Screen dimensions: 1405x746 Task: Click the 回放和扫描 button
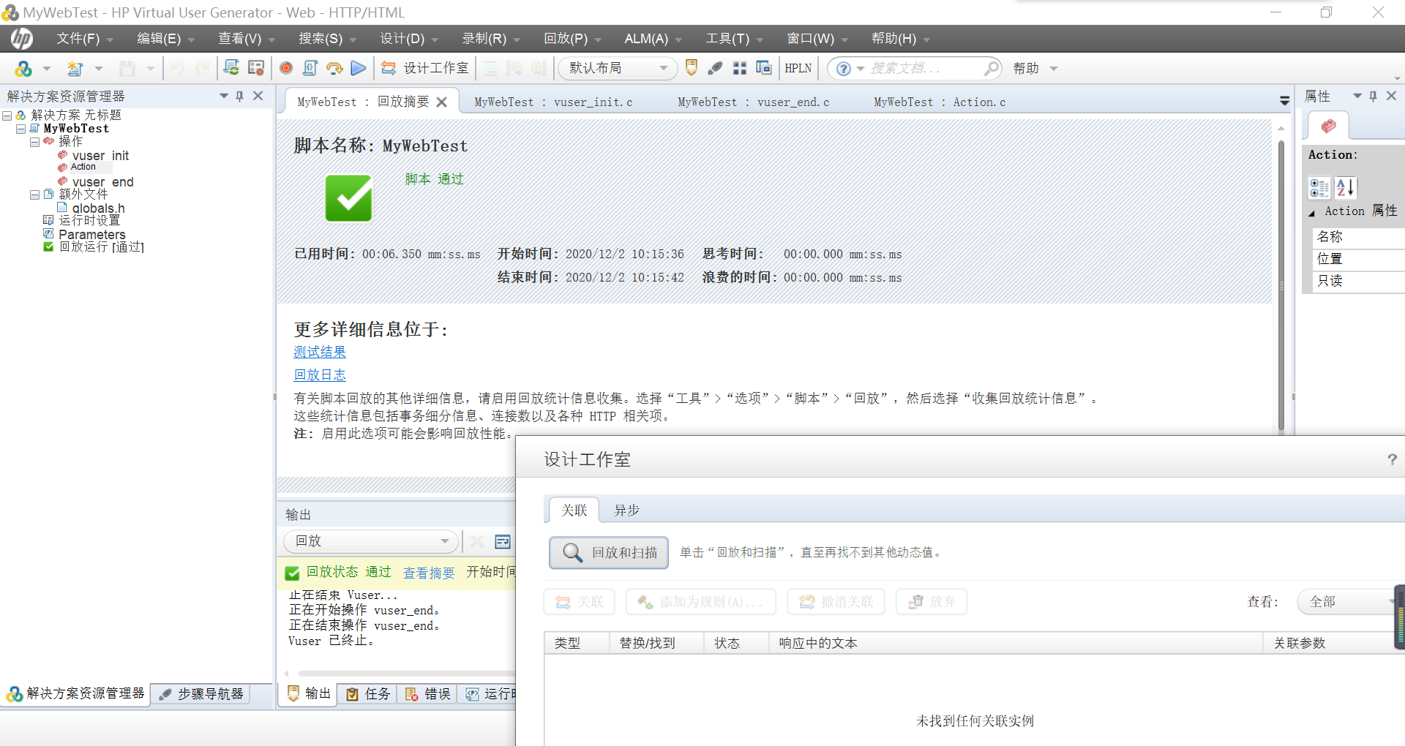point(609,553)
